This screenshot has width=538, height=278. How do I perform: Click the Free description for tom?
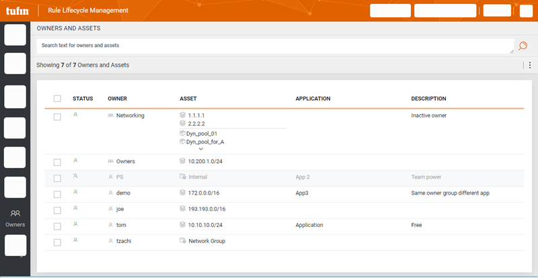(x=416, y=225)
